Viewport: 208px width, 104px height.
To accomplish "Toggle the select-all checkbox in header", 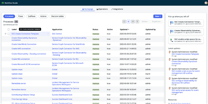I will pyautogui.click(x=8, y=29).
